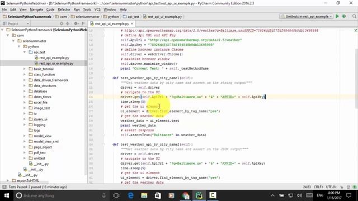358x201 pixels.
Task: Click 'Tests Passed: 2 passed' status message
Action: [37, 187]
